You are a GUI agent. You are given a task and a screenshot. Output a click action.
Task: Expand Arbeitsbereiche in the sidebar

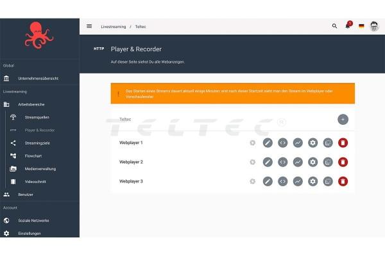pos(32,104)
